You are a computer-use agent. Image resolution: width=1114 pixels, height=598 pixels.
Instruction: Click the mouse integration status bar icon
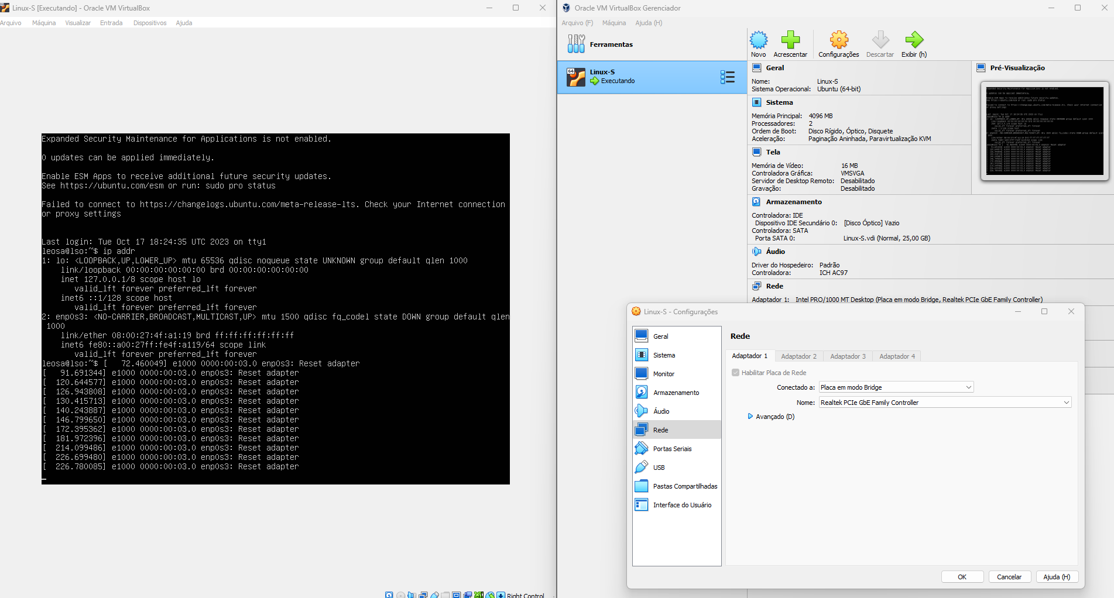point(490,594)
